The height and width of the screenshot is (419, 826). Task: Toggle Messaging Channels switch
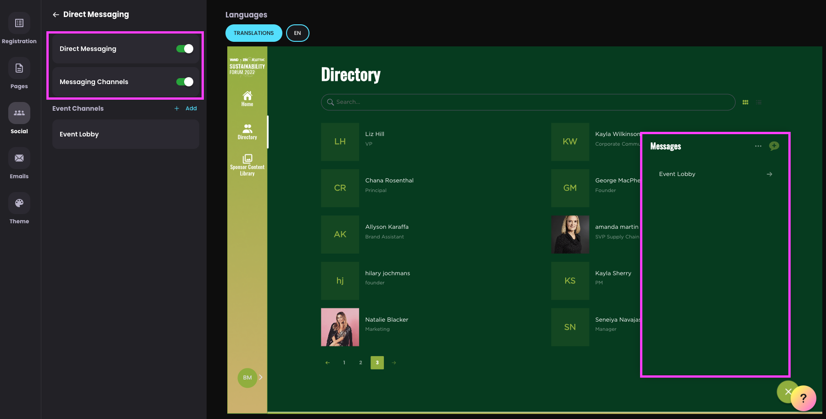coord(185,82)
